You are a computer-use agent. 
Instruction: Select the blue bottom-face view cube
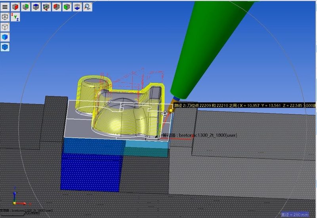77,7
